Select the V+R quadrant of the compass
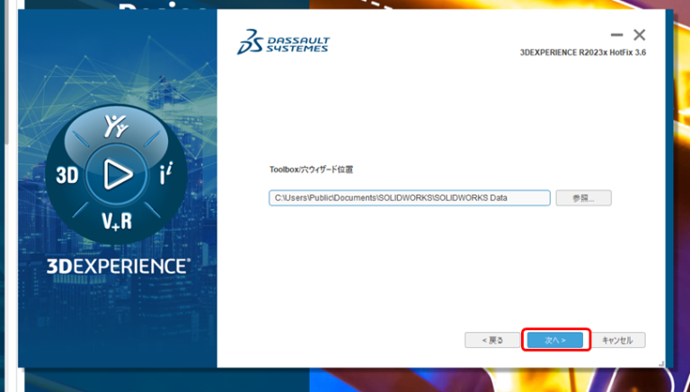Screen dimensions: 690x392 (116, 221)
